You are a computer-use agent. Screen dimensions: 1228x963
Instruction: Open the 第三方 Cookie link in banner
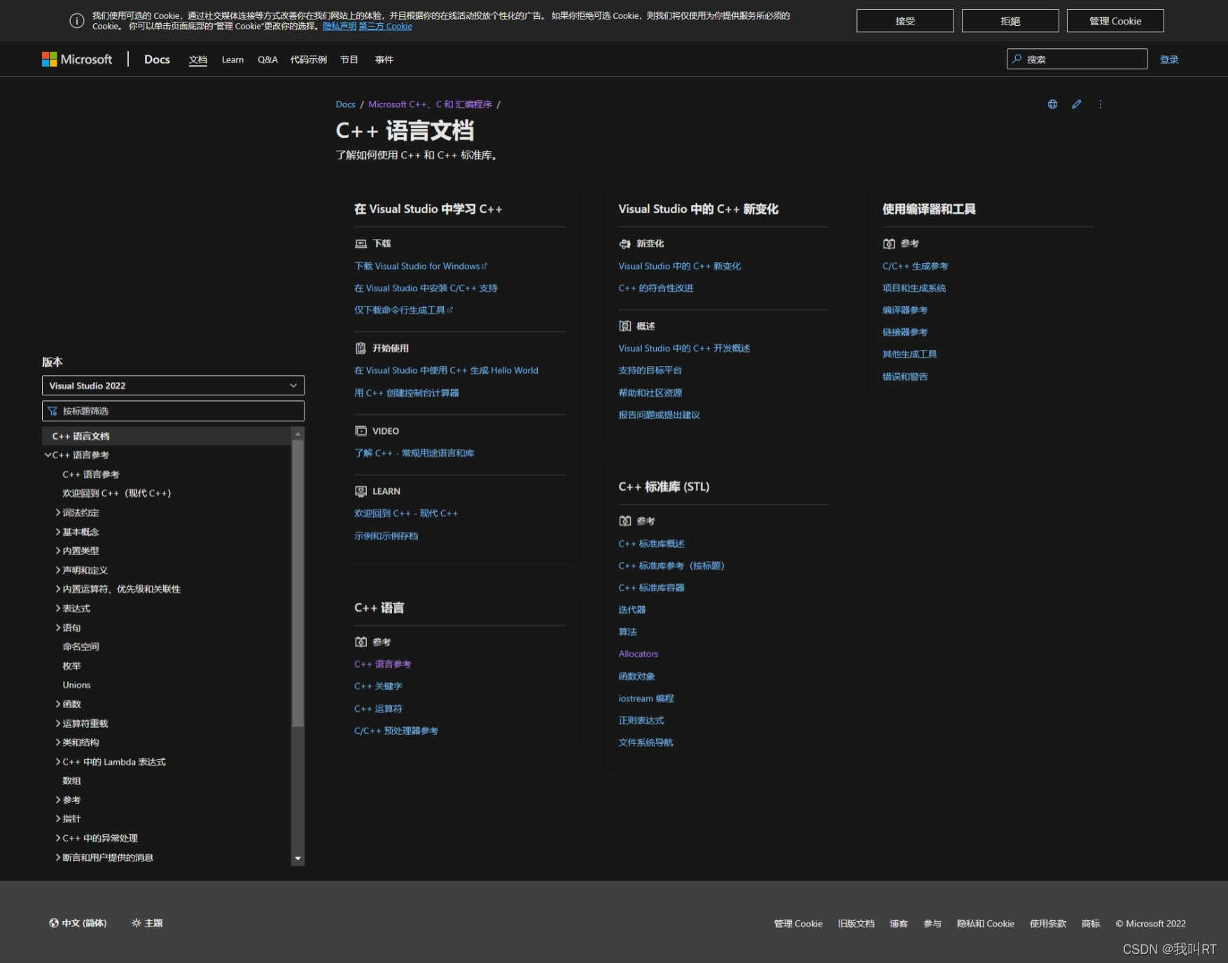coord(385,27)
